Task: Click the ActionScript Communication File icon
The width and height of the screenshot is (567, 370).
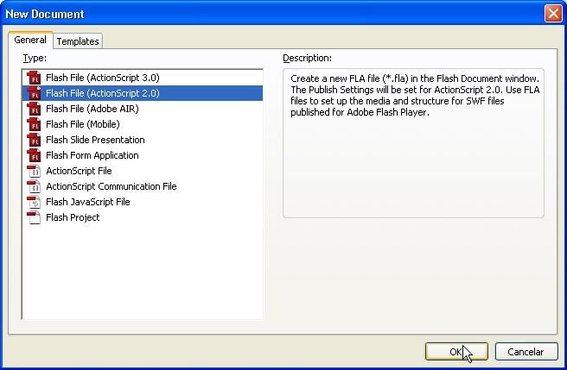Action: 34,186
